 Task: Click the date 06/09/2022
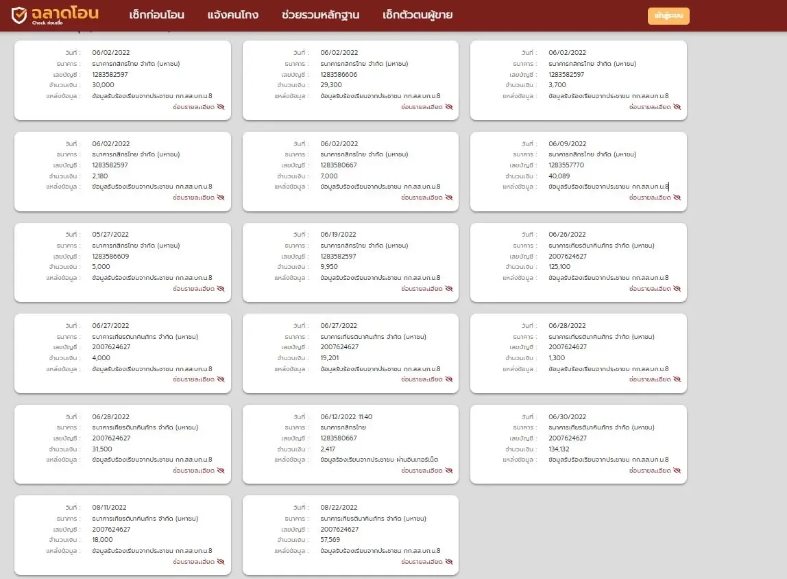[567, 143]
